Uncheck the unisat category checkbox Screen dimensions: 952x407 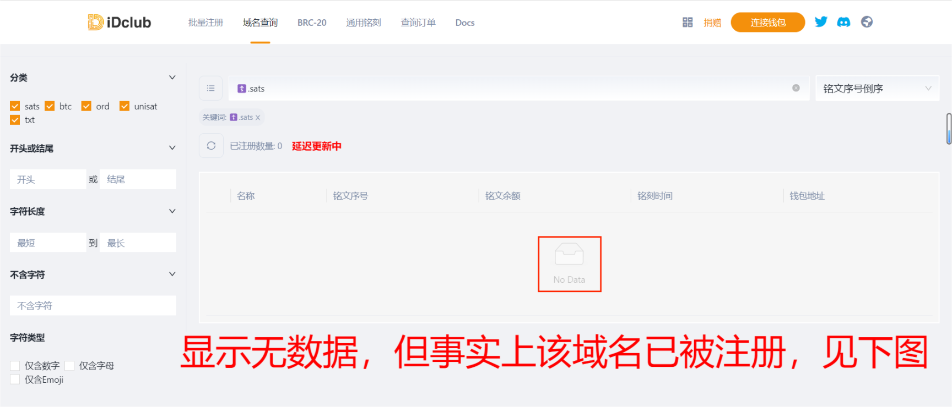click(125, 106)
